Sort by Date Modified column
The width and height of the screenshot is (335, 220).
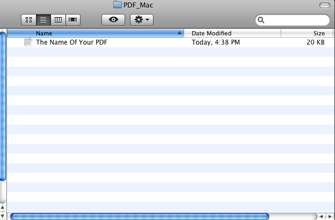(232, 33)
